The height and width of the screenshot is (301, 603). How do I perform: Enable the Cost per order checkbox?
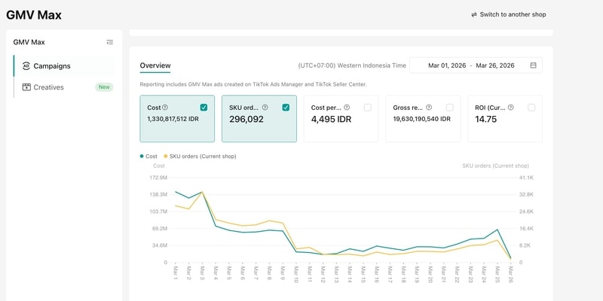point(367,108)
